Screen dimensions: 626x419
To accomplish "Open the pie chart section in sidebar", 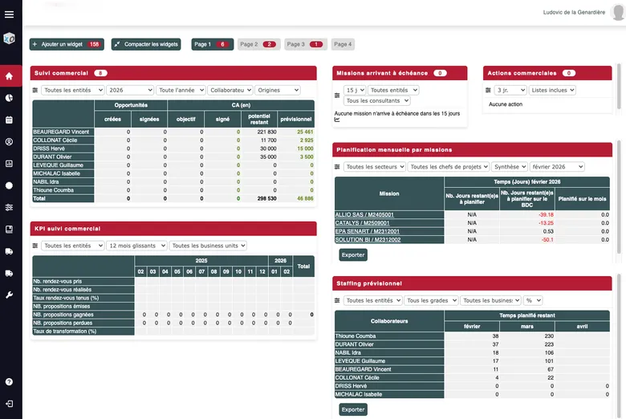I will tap(10, 98).
